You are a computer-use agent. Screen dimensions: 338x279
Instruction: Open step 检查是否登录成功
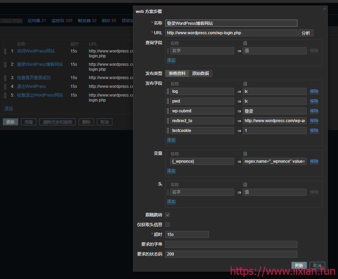tap(34, 78)
